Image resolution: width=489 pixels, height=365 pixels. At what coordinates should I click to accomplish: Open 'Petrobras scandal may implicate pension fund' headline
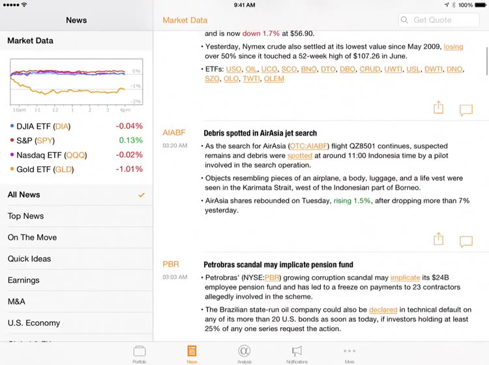pyautogui.click(x=278, y=265)
